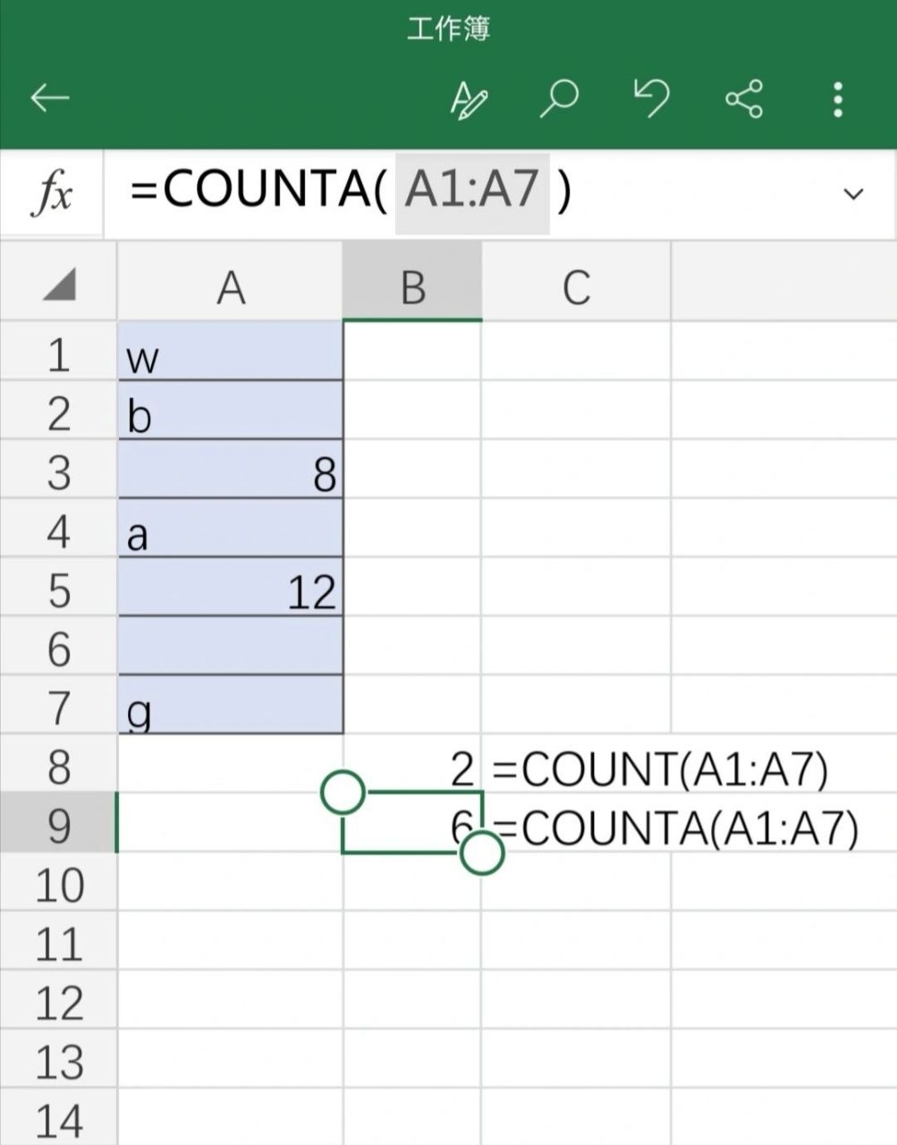The height and width of the screenshot is (1145, 897).
Task: Expand the formula bar with its chevron
Action: [x=855, y=192]
